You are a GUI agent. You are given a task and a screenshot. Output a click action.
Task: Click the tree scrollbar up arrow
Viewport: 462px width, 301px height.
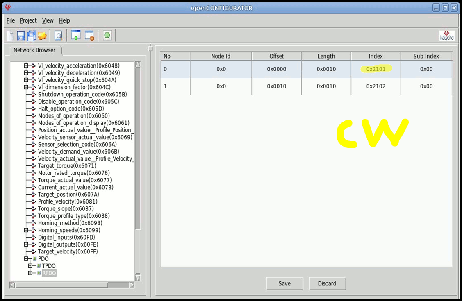coord(138,65)
